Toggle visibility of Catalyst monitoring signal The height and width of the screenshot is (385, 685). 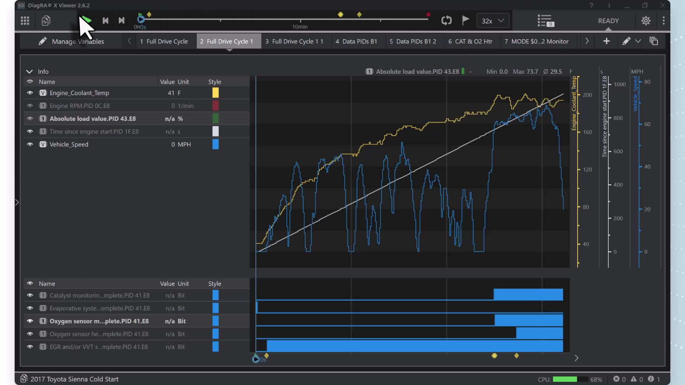[30, 295]
